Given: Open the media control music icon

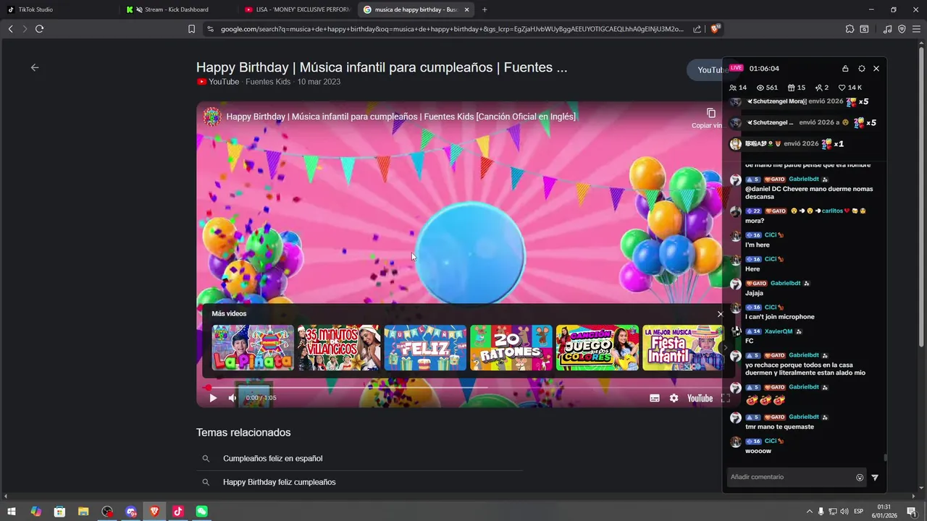Looking at the screenshot, I should (x=888, y=29).
